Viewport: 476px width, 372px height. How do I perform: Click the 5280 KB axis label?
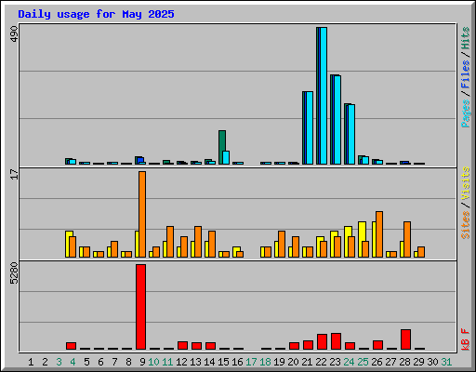click(14, 273)
